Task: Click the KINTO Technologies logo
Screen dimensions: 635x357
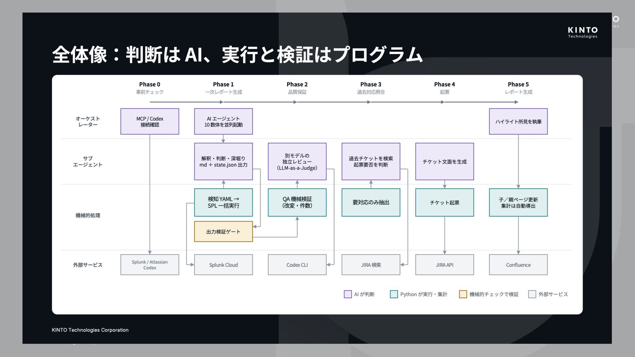Action: click(583, 32)
